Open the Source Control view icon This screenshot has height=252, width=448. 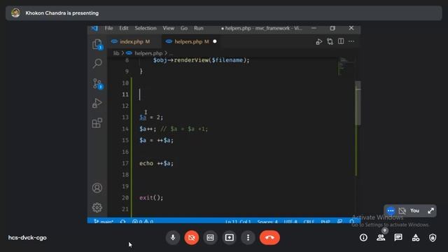click(97, 84)
